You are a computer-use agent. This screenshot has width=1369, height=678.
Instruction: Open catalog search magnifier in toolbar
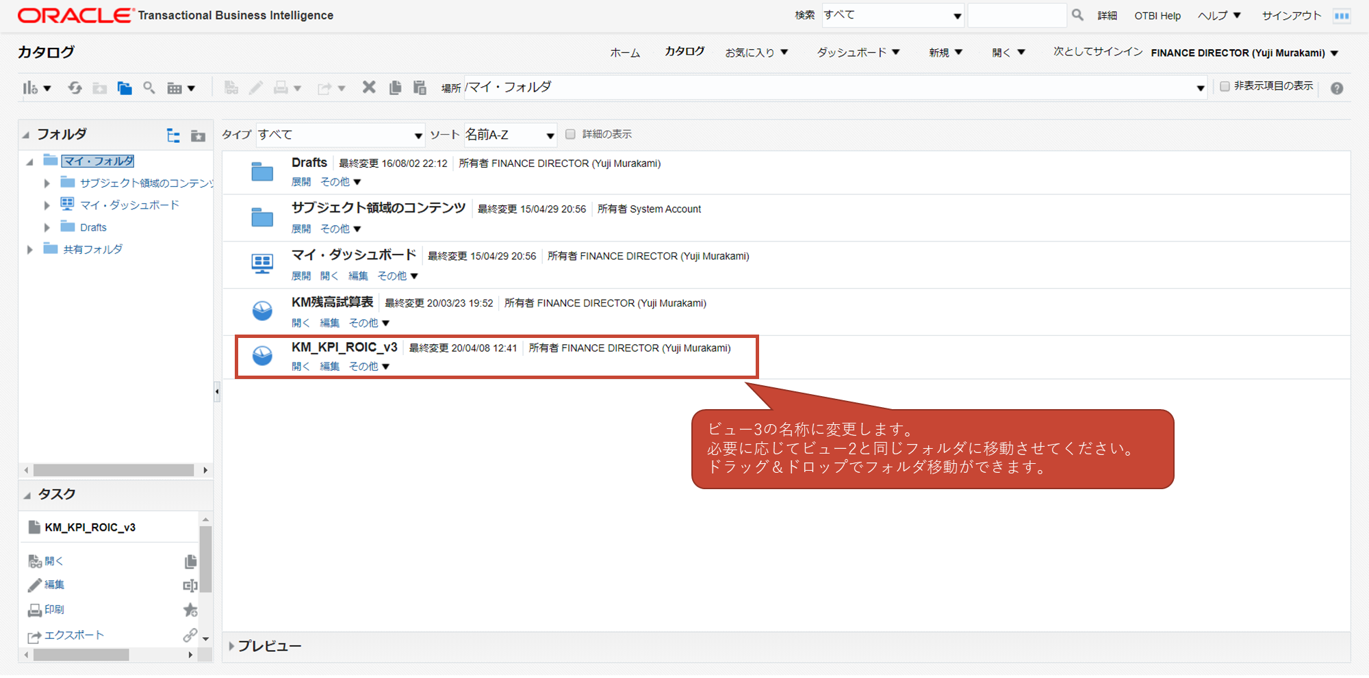pos(149,88)
